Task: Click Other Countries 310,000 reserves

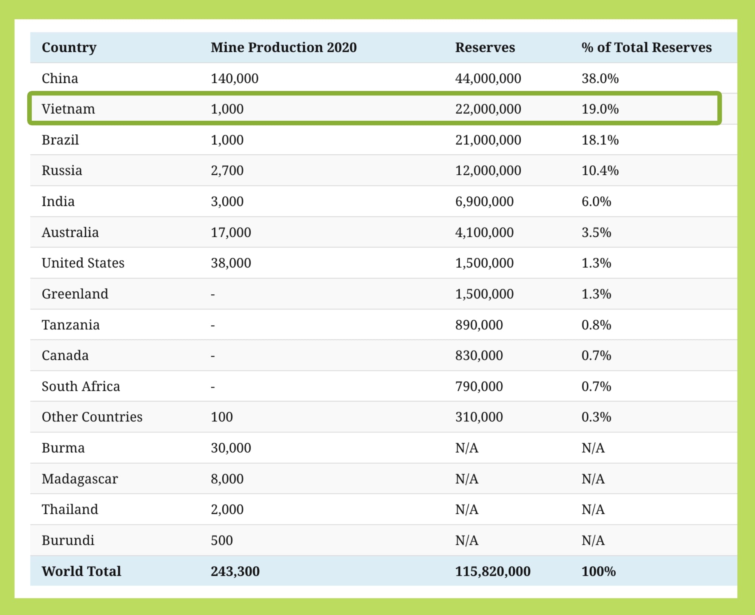Action: click(x=479, y=417)
